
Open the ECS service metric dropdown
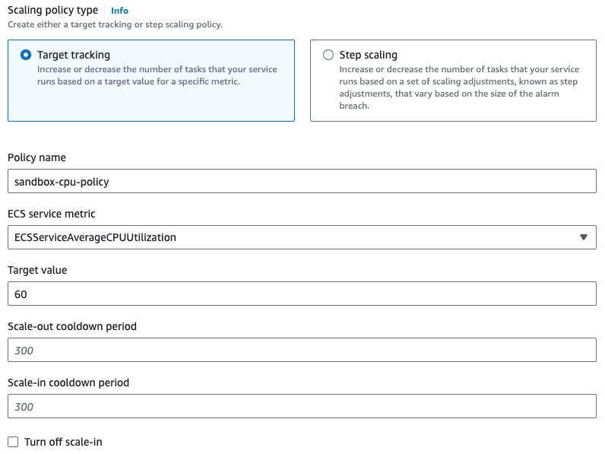pos(302,237)
